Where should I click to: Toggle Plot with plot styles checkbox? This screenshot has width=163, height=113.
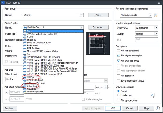(x=119, y=61)
